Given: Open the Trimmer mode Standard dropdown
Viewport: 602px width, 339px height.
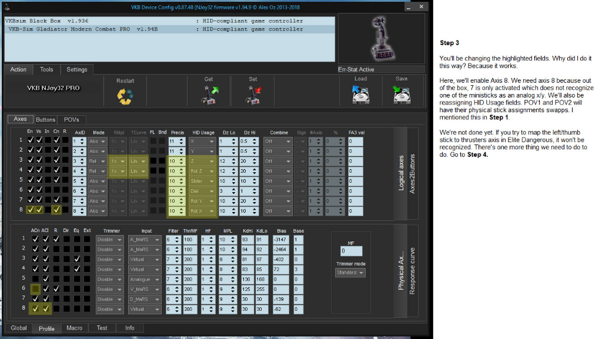Looking at the screenshot, I should pyautogui.click(x=350, y=273).
